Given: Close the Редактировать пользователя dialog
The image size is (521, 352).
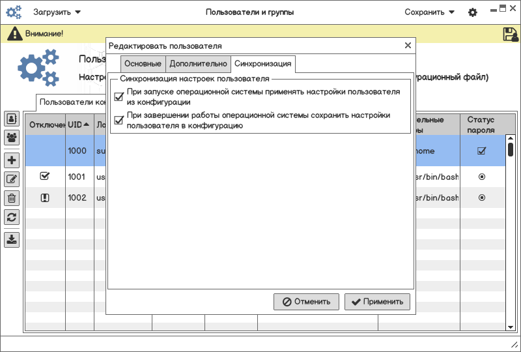Looking at the screenshot, I should [408, 46].
